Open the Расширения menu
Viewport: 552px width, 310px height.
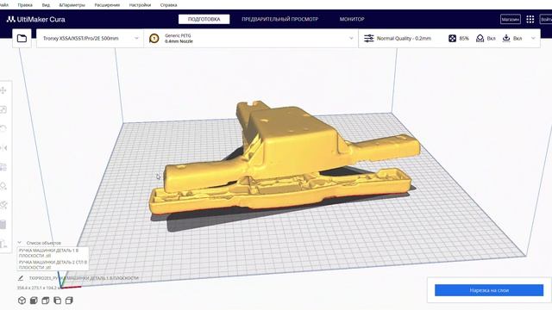107,5
